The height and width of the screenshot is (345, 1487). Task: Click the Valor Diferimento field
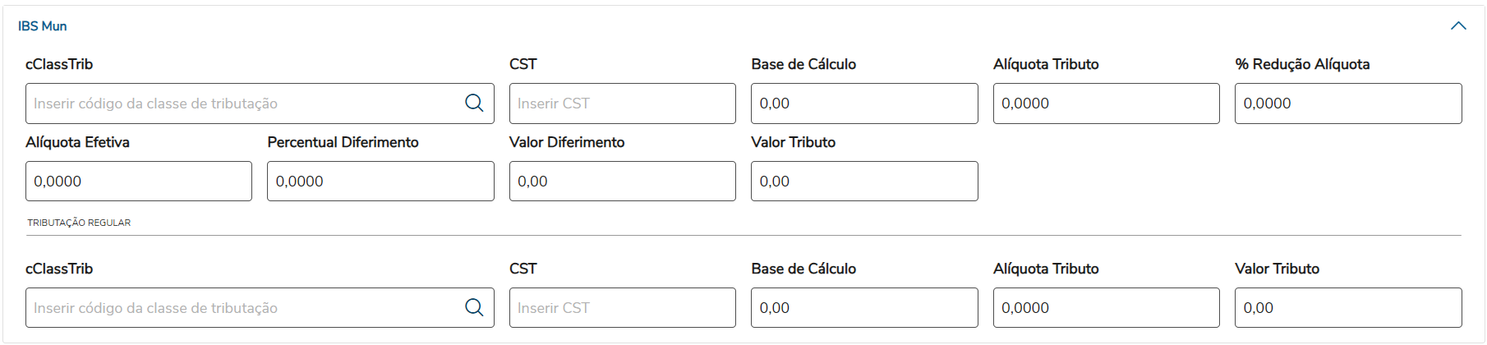pyautogui.click(x=622, y=181)
